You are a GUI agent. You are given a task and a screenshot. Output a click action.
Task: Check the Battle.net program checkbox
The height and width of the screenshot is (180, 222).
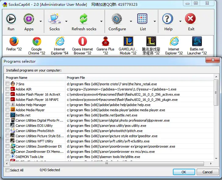click(x=7, y=115)
